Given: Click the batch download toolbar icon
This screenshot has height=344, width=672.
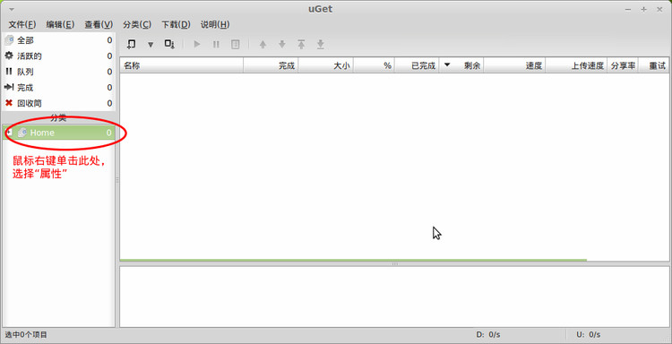Looking at the screenshot, I should tap(169, 44).
